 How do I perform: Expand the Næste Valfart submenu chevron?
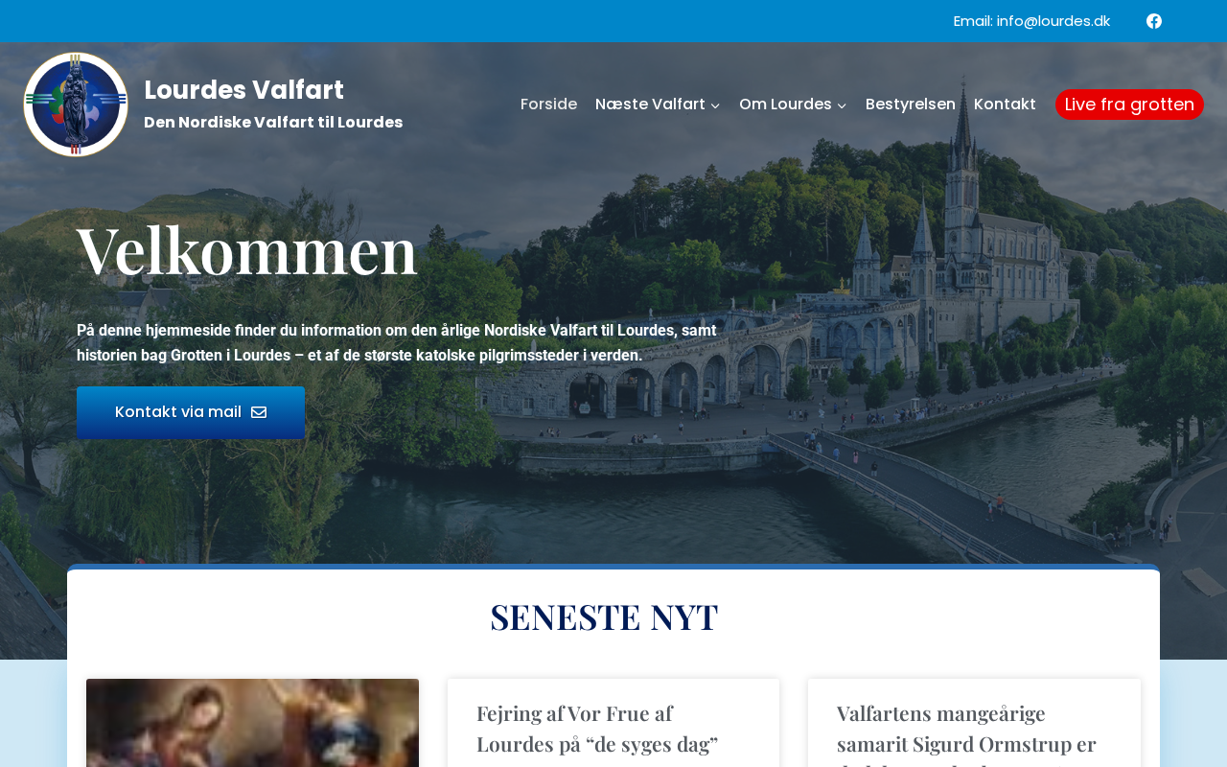tap(715, 105)
